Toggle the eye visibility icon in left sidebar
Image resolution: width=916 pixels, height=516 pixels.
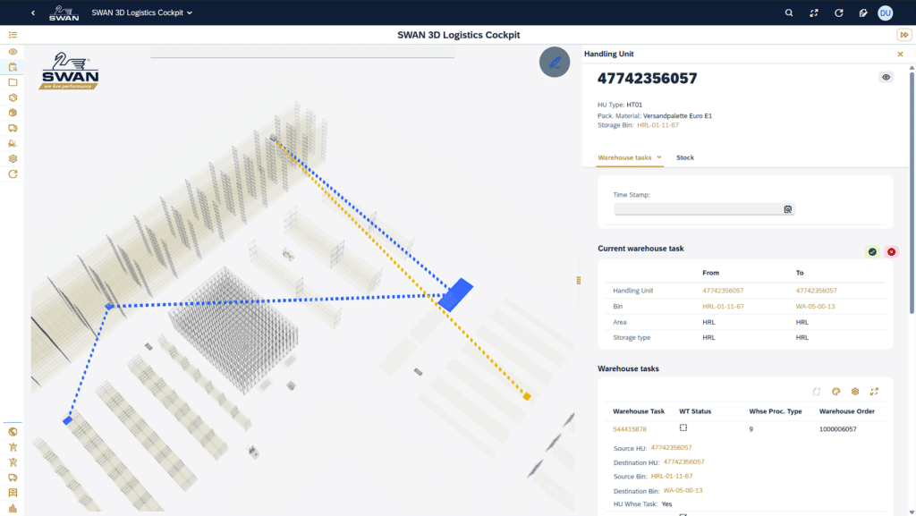point(13,52)
